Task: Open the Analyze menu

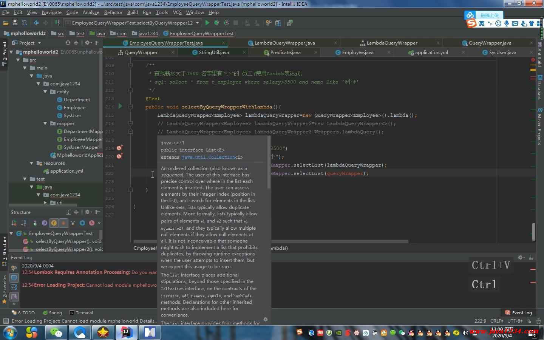Action: pos(91,12)
